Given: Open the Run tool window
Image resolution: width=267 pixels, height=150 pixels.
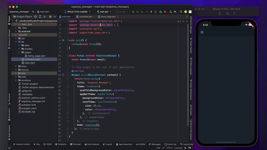Looking at the screenshot, I should [37, 144].
